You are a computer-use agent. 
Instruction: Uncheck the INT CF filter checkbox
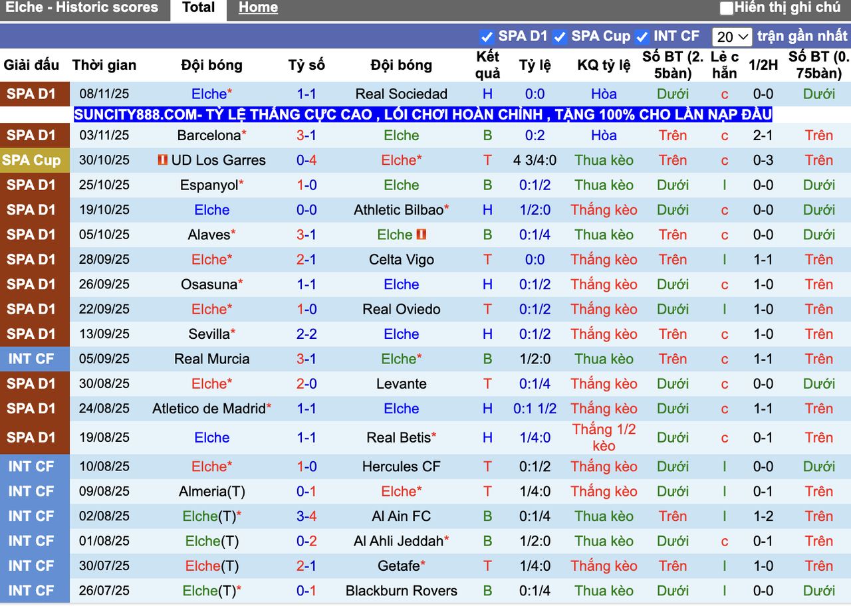coord(642,37)
